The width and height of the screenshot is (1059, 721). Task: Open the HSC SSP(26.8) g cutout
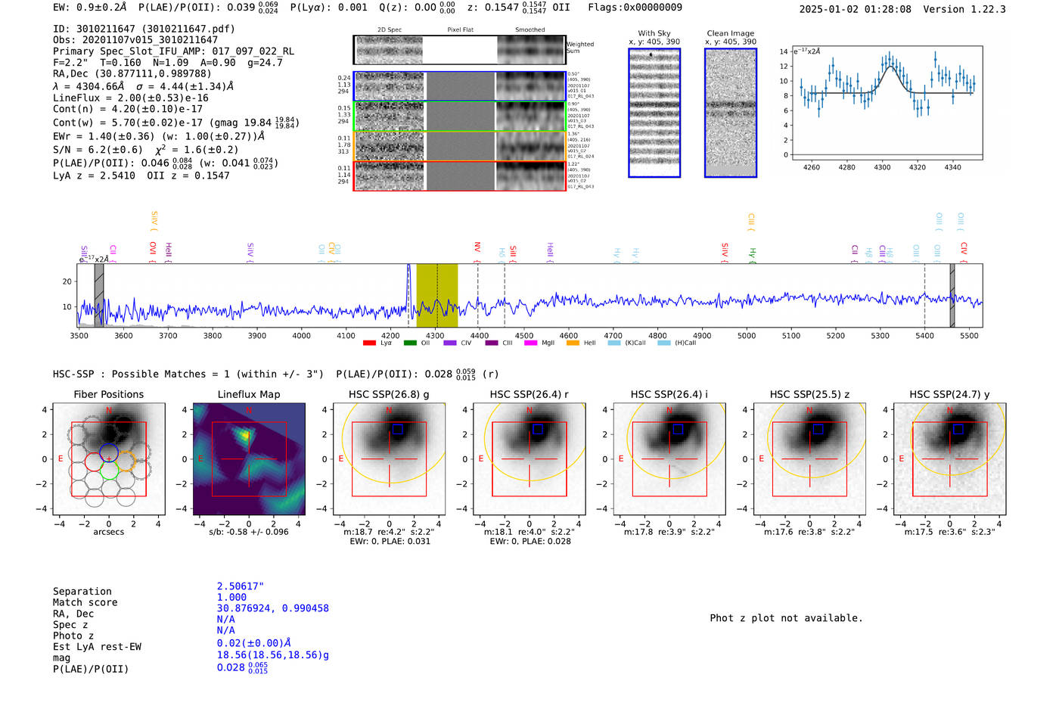(x=389, y=458)
